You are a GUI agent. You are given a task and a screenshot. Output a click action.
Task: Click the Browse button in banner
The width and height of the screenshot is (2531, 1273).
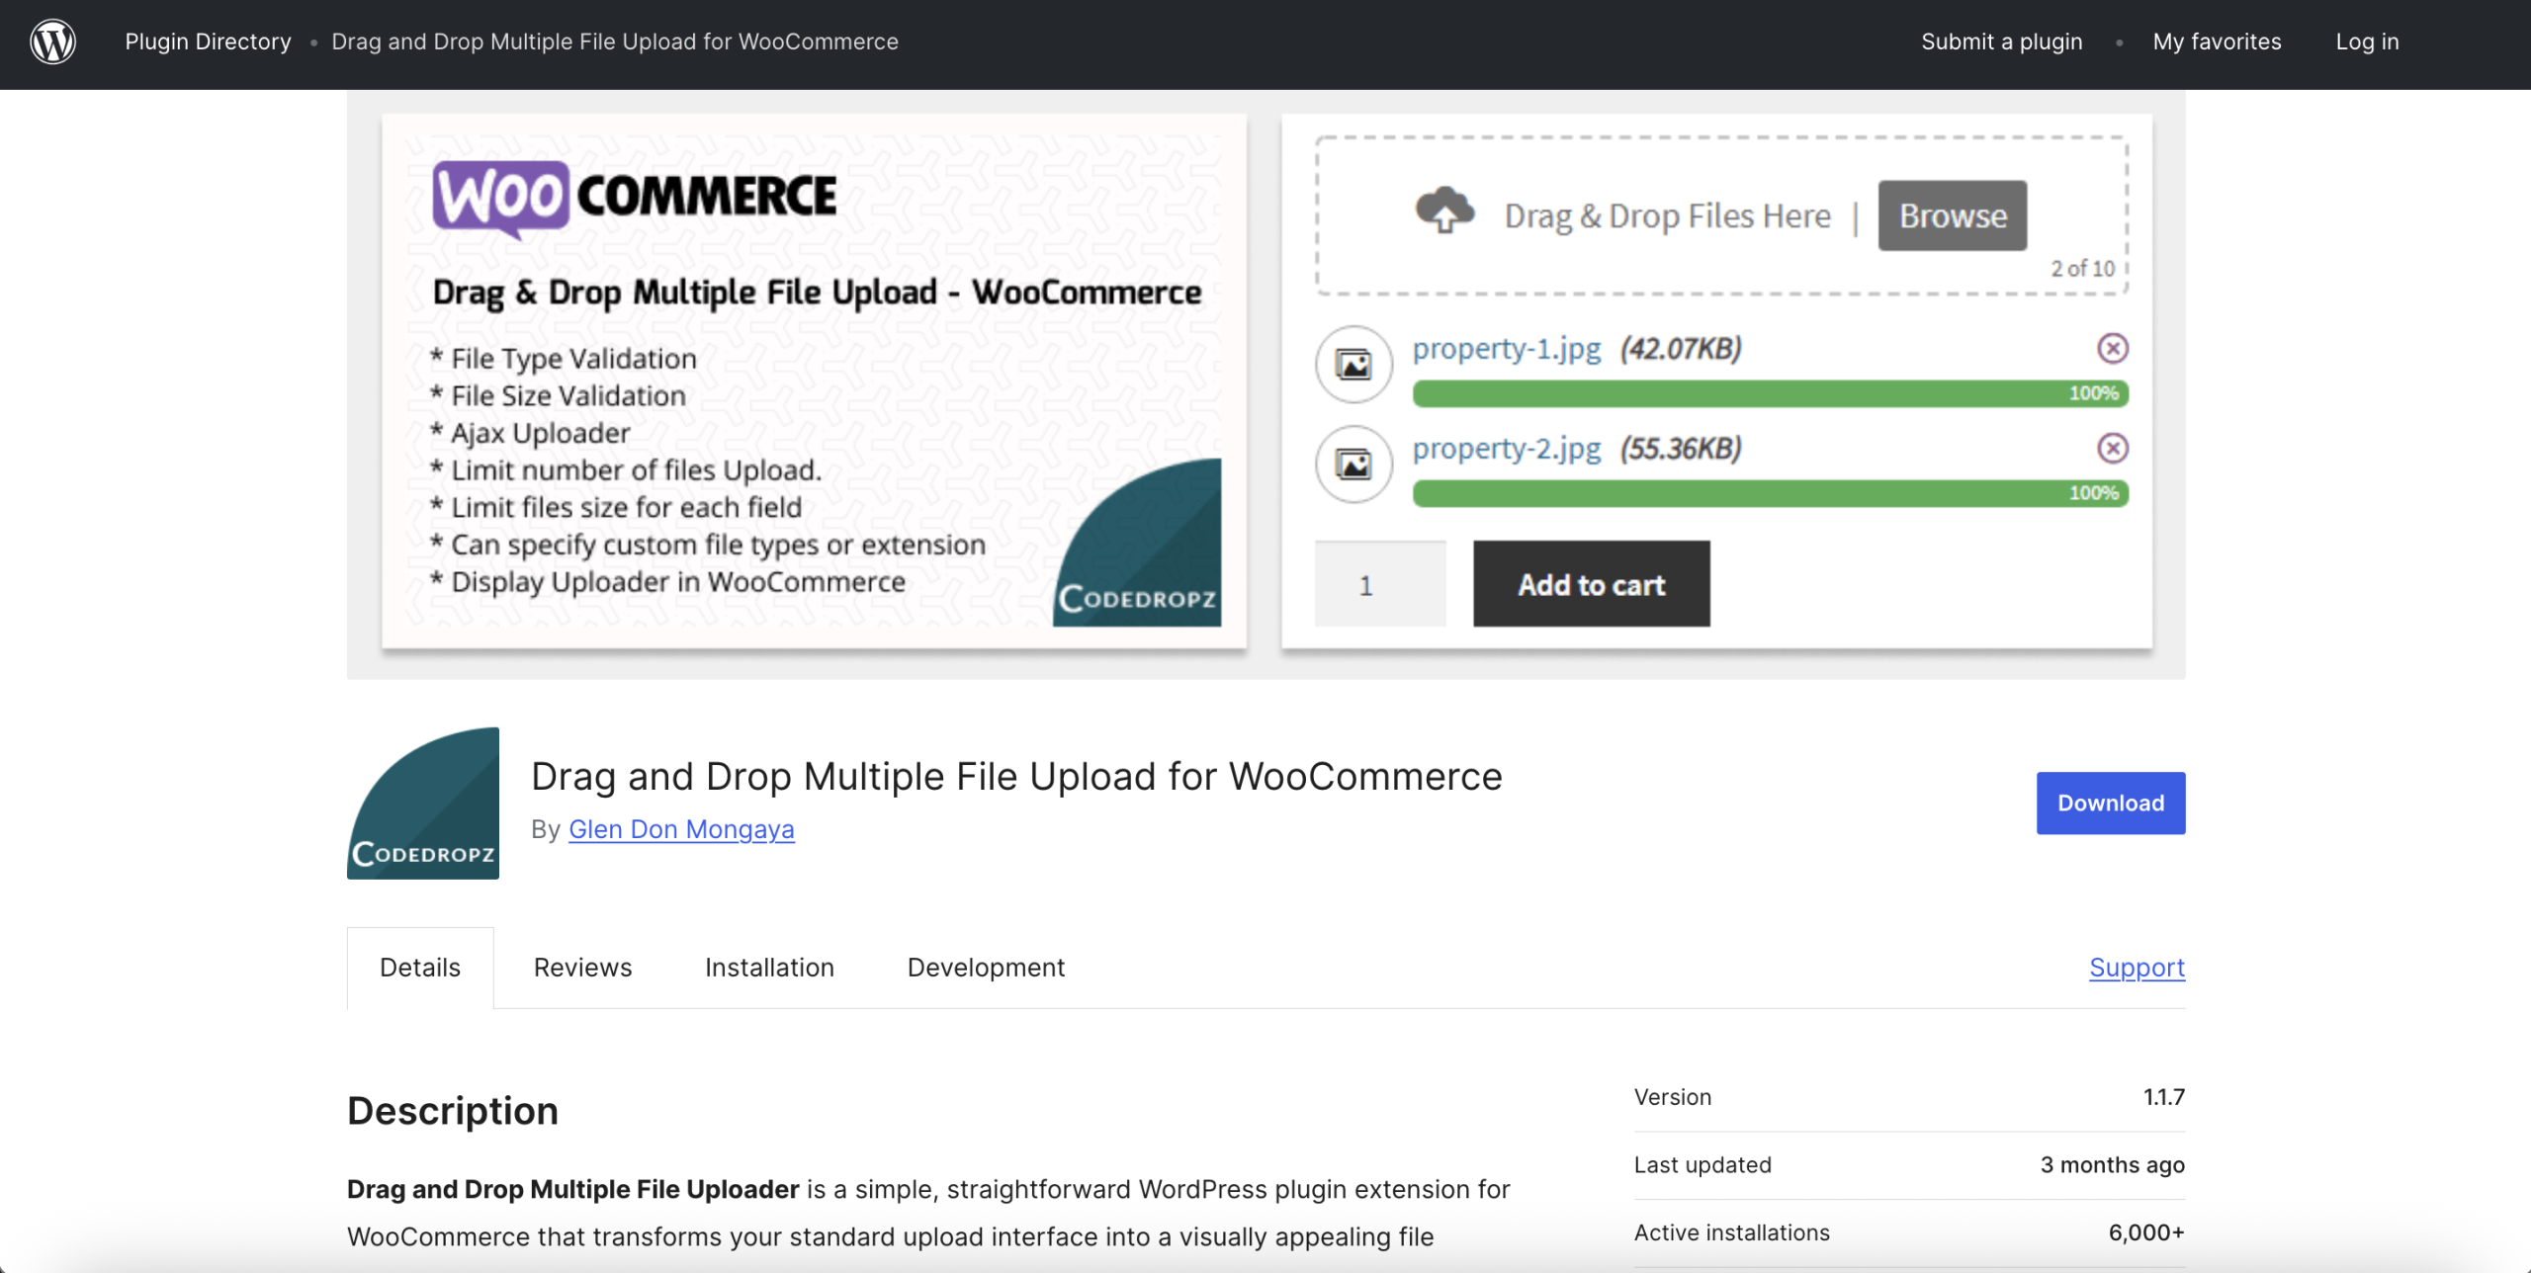tap(1953, 215)
